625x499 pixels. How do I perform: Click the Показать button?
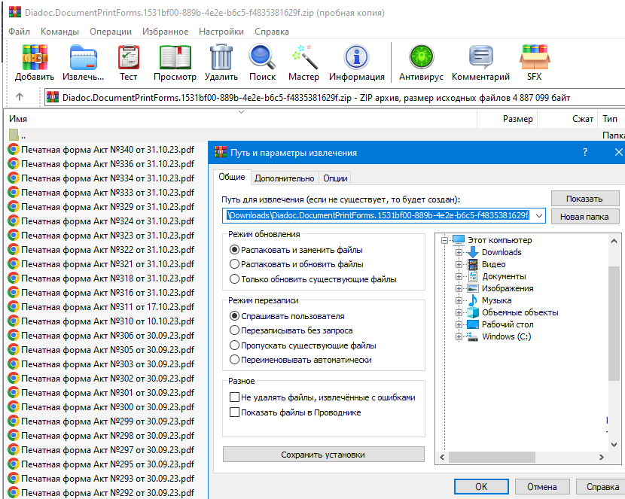584,199
